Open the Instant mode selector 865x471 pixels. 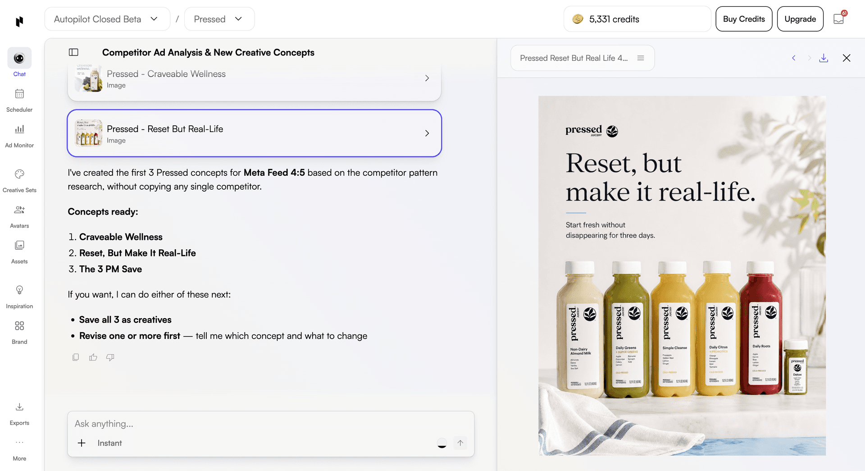(109, 443)
